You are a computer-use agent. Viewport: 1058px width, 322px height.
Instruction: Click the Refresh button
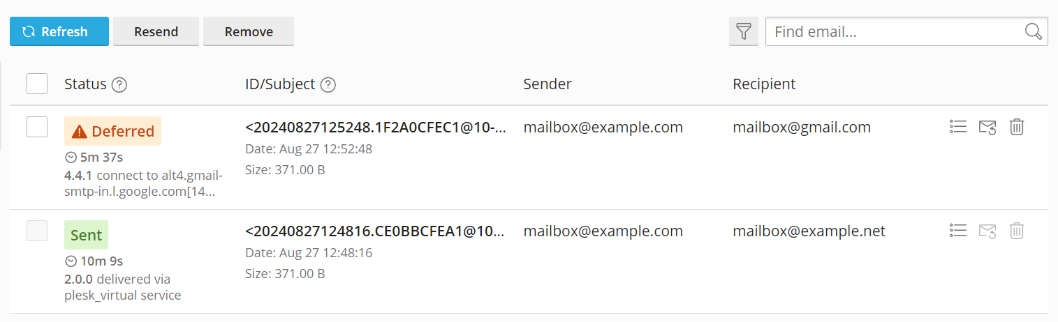[x=59, y=31]
